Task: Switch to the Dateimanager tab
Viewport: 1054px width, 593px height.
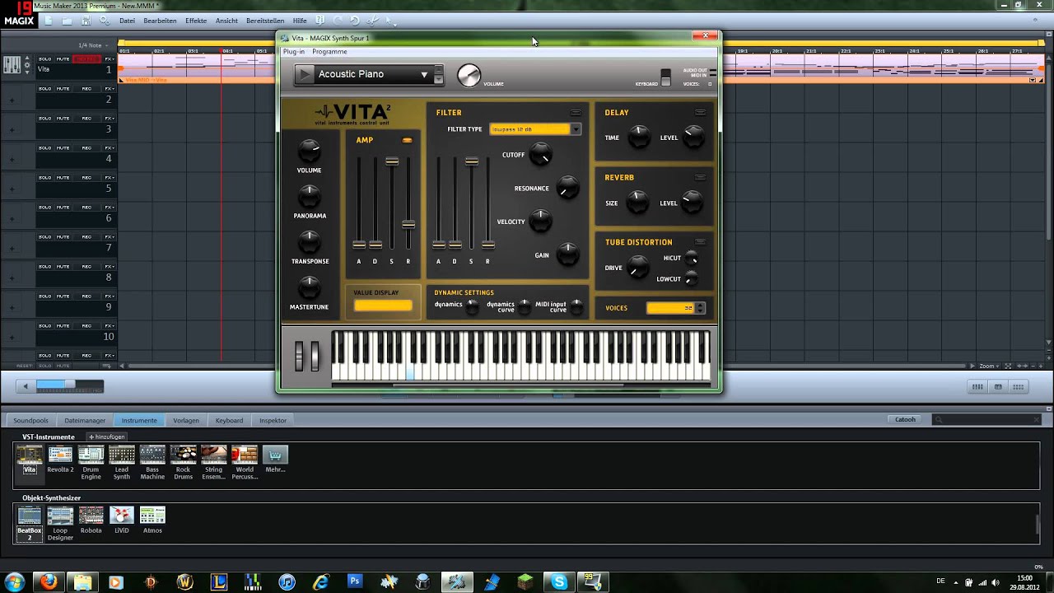Action: pos(85,420)
